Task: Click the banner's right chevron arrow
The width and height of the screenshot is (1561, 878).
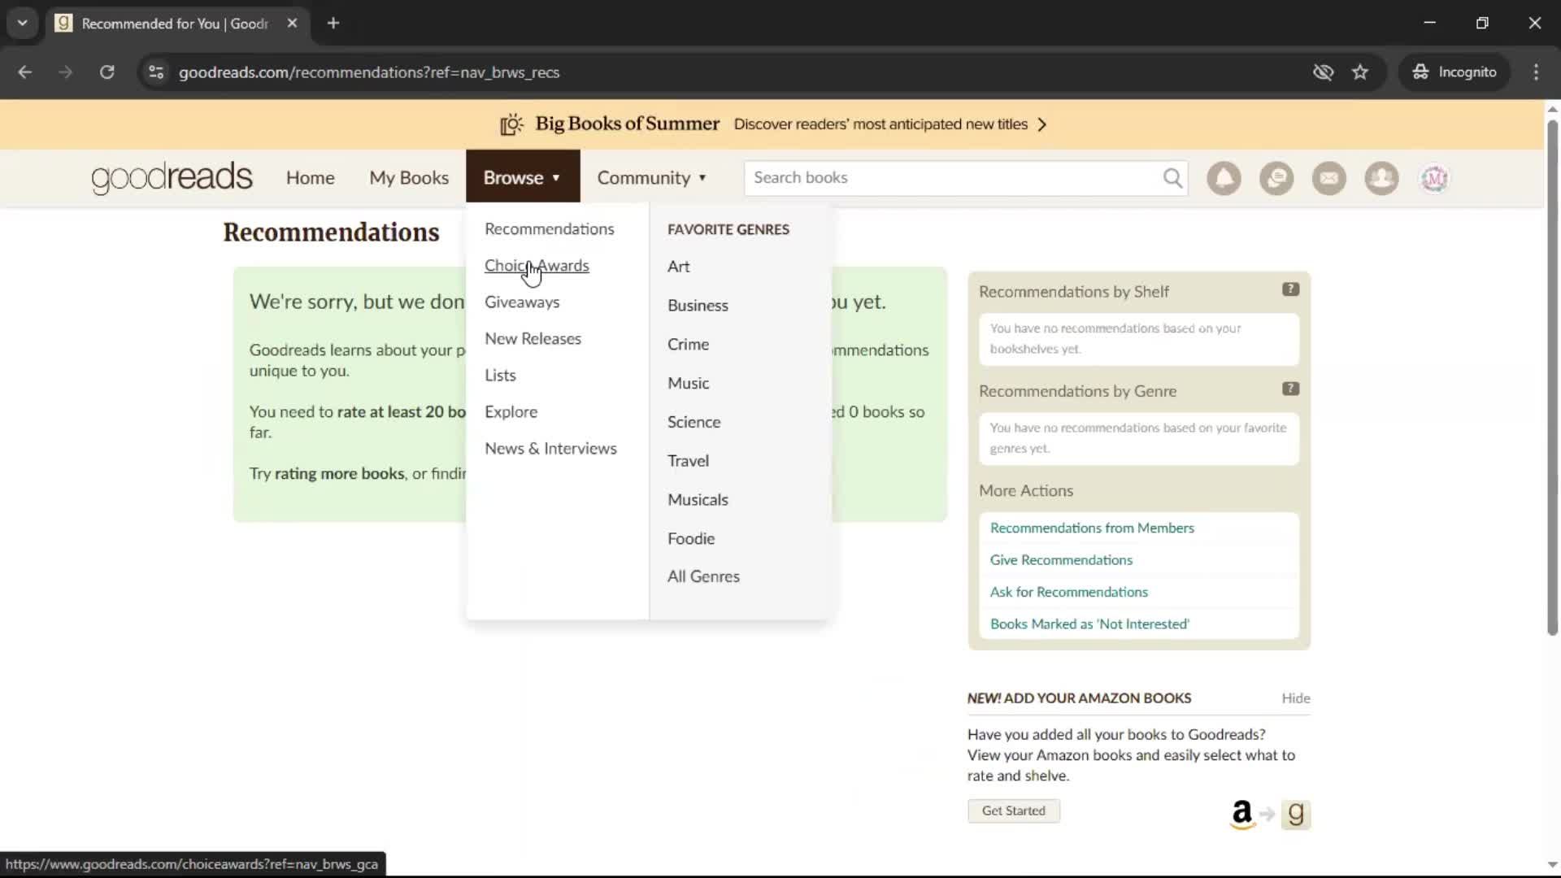Action: [x=1042, y=124]
